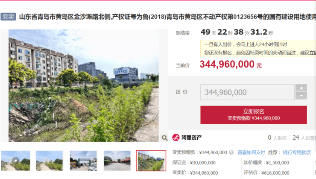
Task: Click the 阿里资产 name text
Action: coord(191,138)
